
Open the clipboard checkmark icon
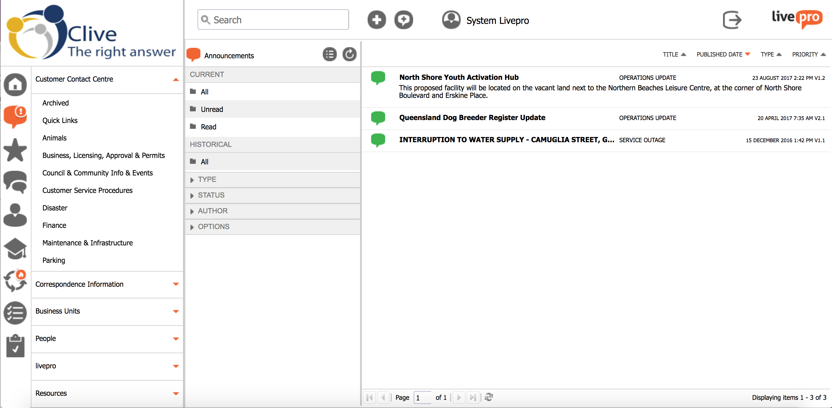tap(15, 346)
